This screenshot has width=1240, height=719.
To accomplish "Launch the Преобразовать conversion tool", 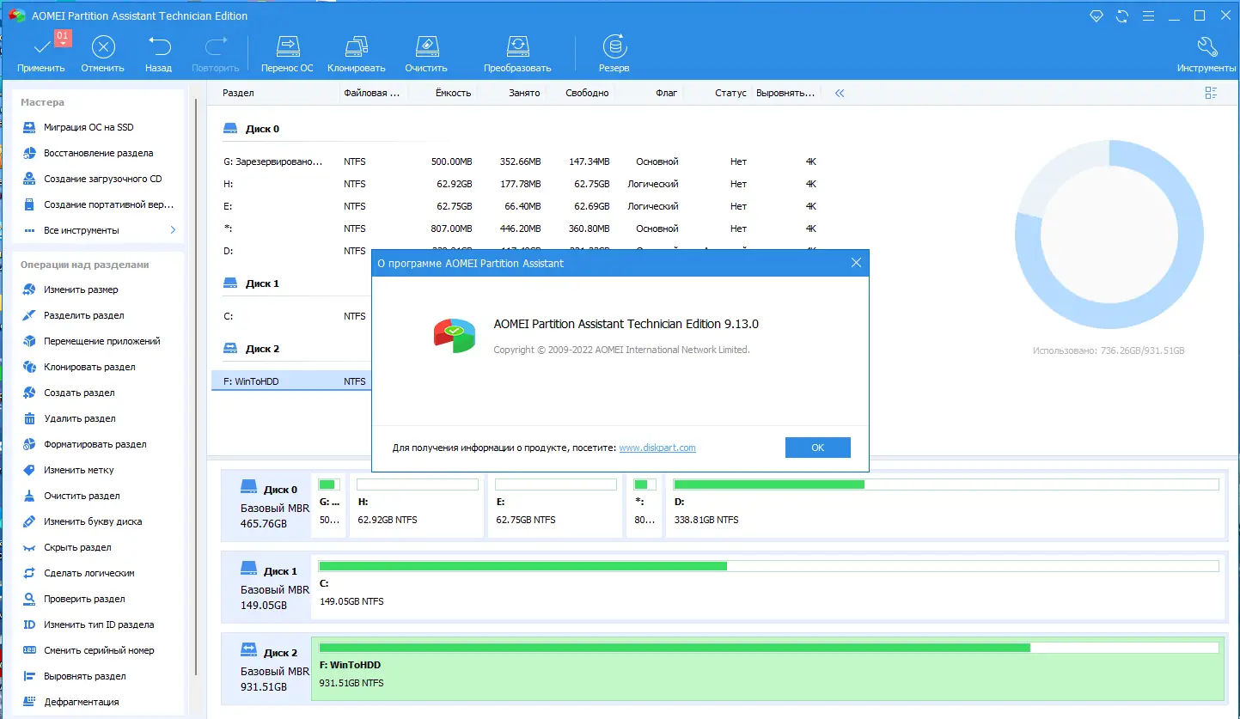I will coord(516,52).
